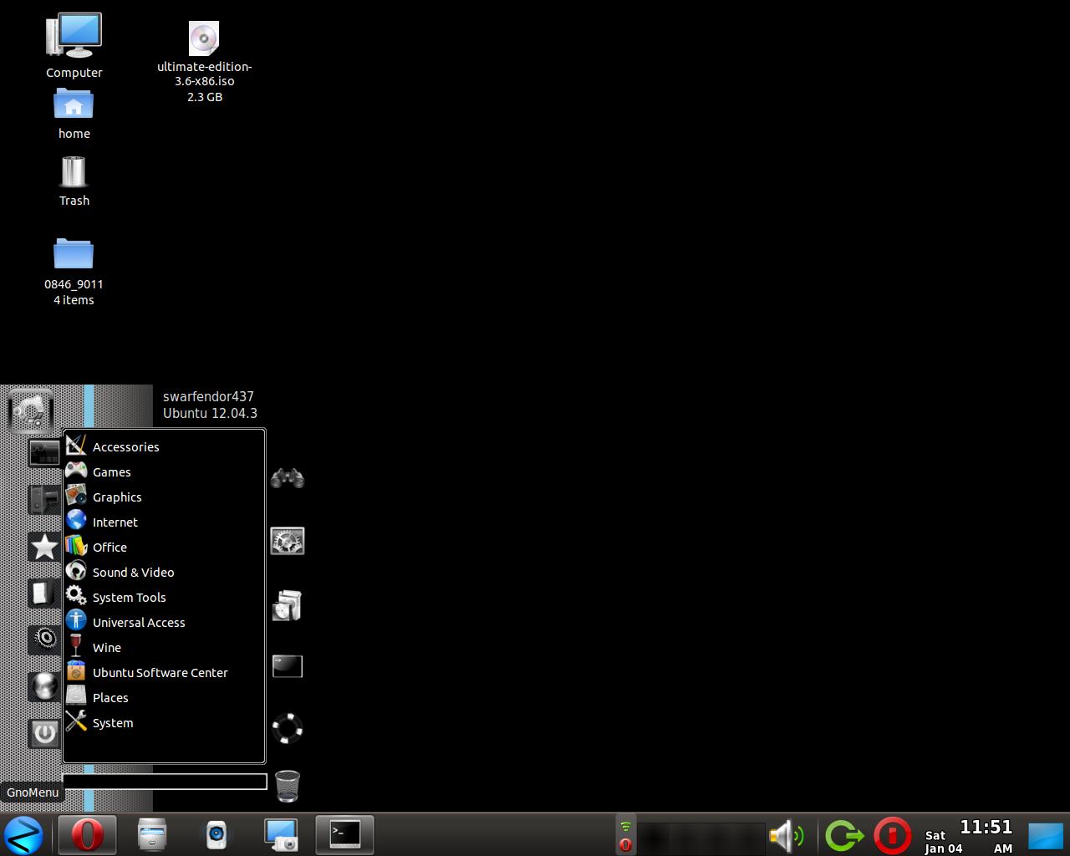The height and width of the screenshot is (856, 1070).
Task: Click the trash bin icon in GnoMenu
Action: coord(287,786)
